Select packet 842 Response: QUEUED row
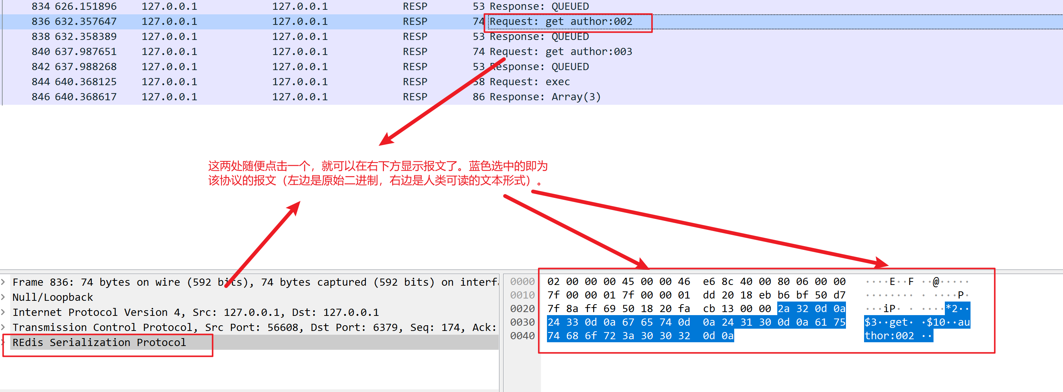Viewport: 1063px width, 392px height. coord(532,67)
